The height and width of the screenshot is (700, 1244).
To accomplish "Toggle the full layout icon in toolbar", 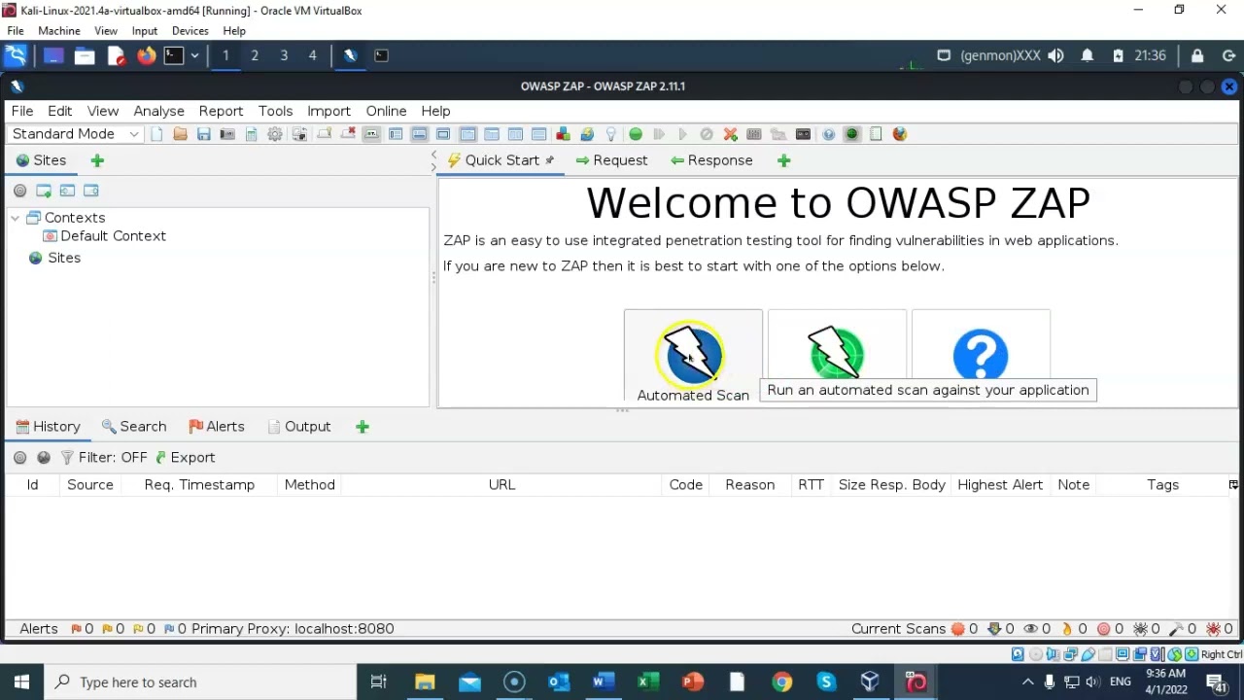I will click(x=443, y=134).
